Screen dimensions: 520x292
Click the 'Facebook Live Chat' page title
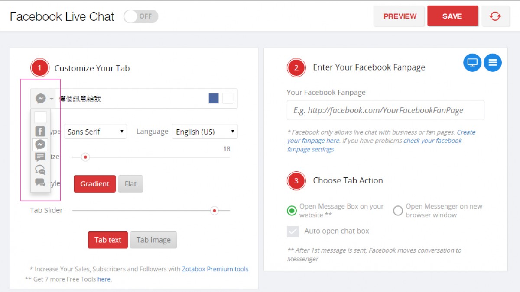click(62, 17)
